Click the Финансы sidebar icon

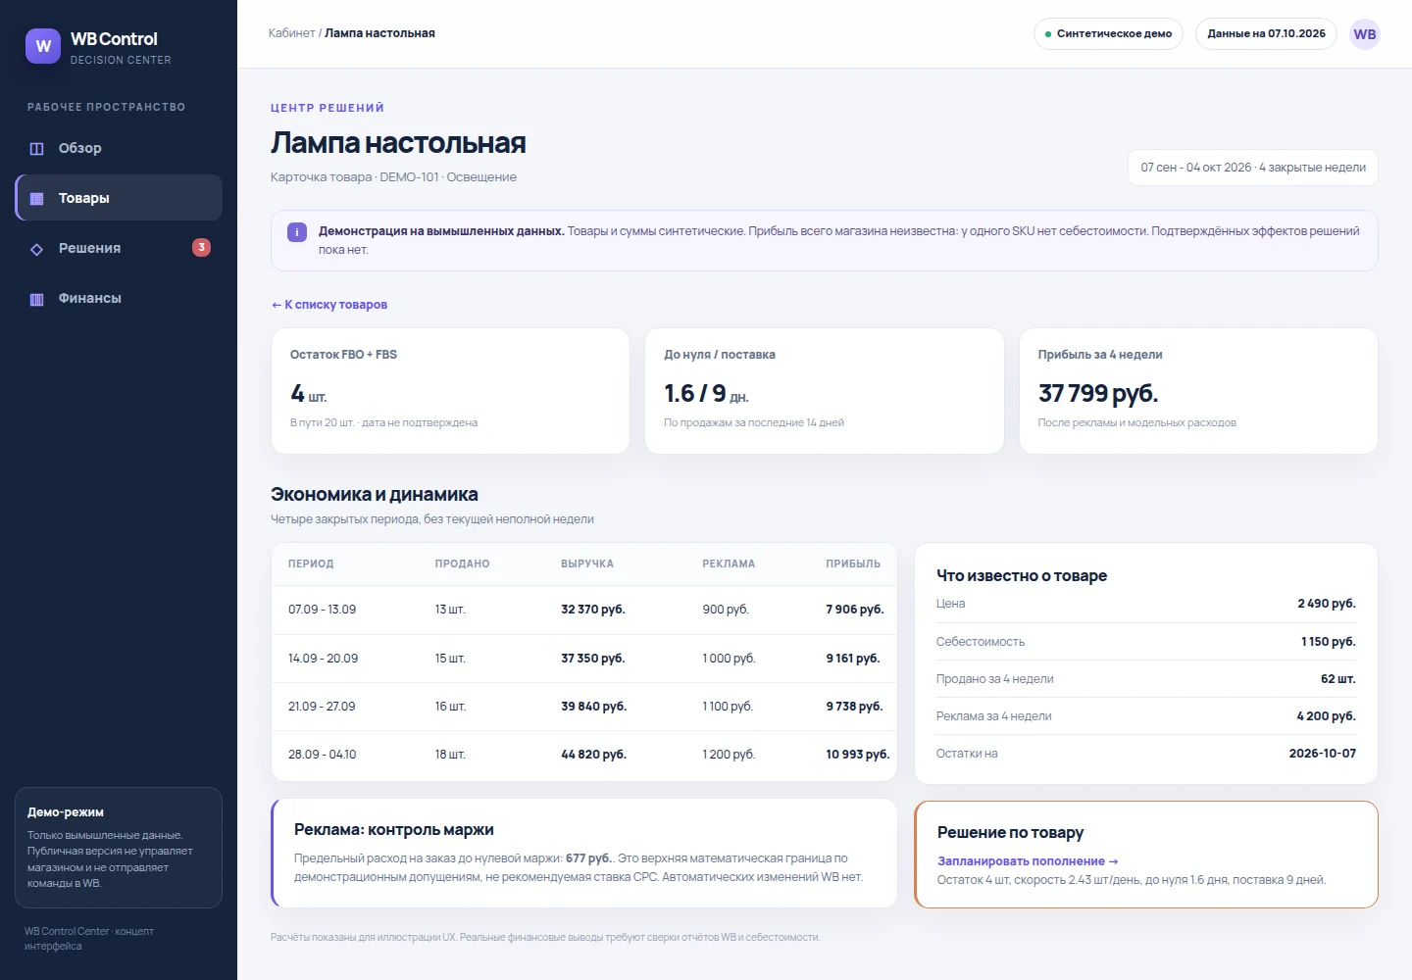37,299
